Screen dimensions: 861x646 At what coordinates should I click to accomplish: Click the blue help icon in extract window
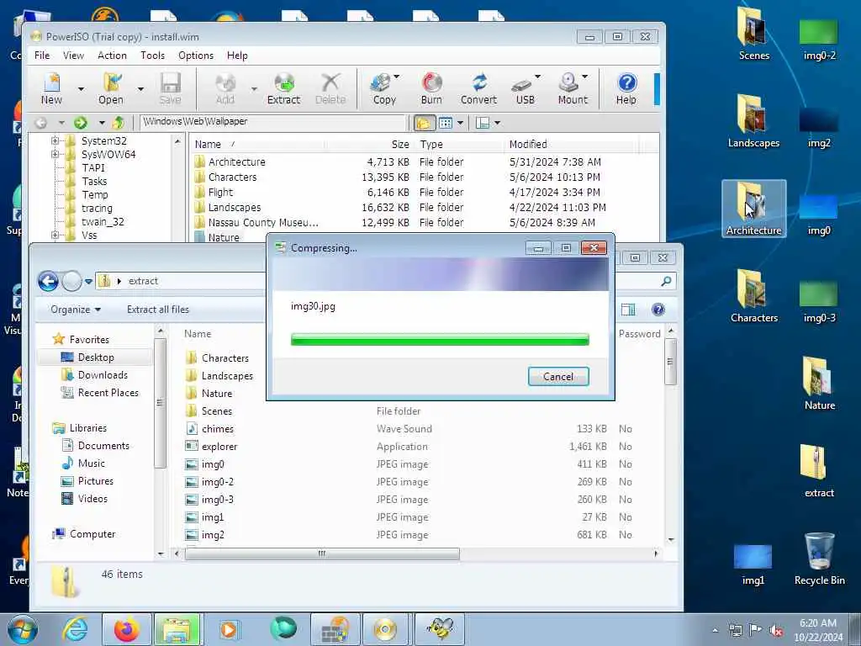pyautogui.click(x=658, y=310)
